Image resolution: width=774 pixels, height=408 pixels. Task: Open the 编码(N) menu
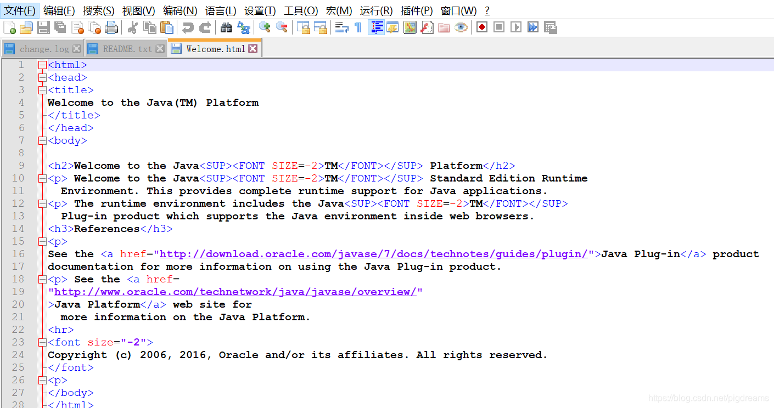click(x=180, y=10)
